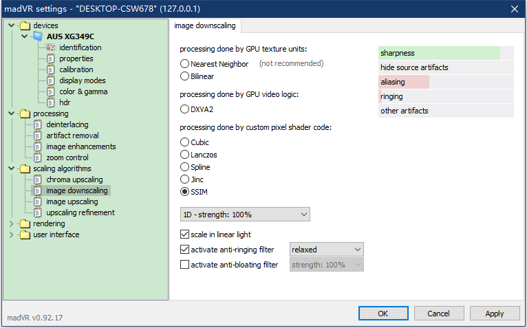Click the devices folder icon

point(25,26)
